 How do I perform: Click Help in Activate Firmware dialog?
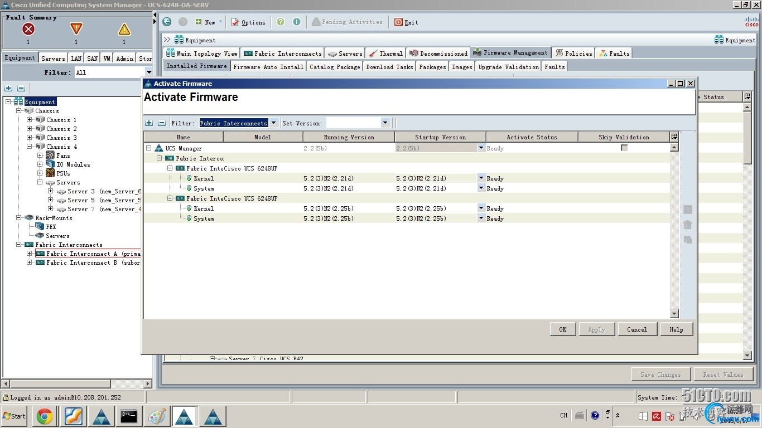pos(677,329)
